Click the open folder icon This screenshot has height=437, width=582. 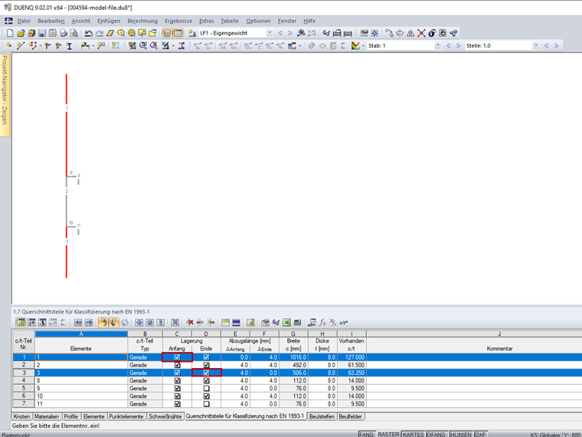21,33
